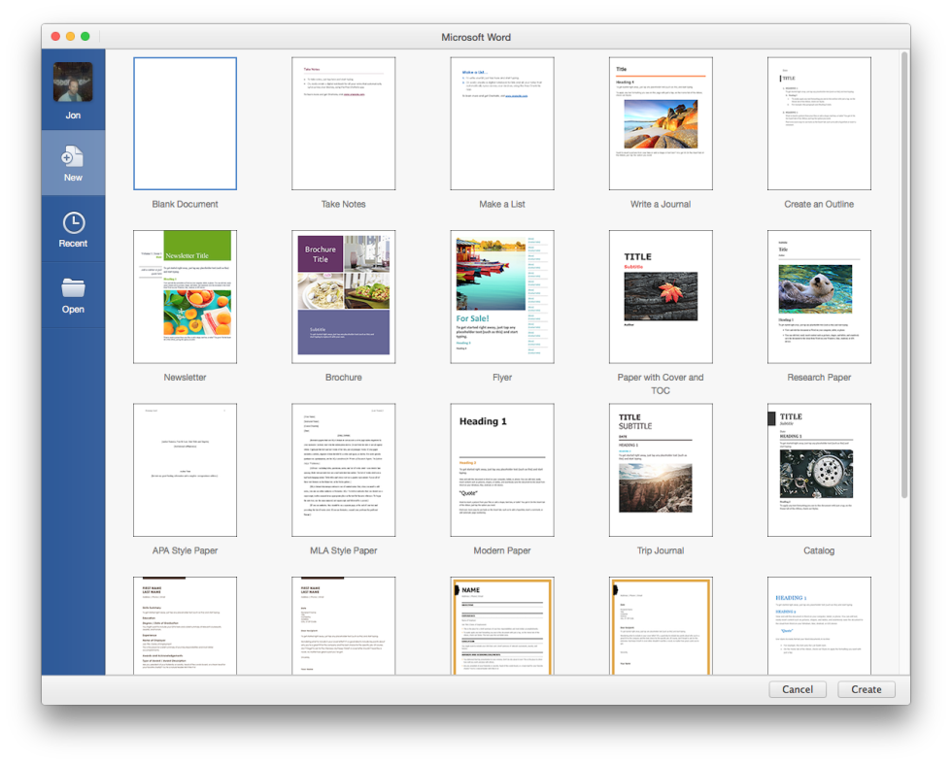Choose the Take Notes template thumbnail

(x=344, y=124)
